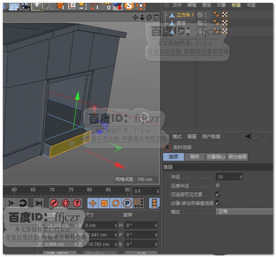Switch to the 选项 tab
This screenshot has width=276, height=257.
click(173, 157)
